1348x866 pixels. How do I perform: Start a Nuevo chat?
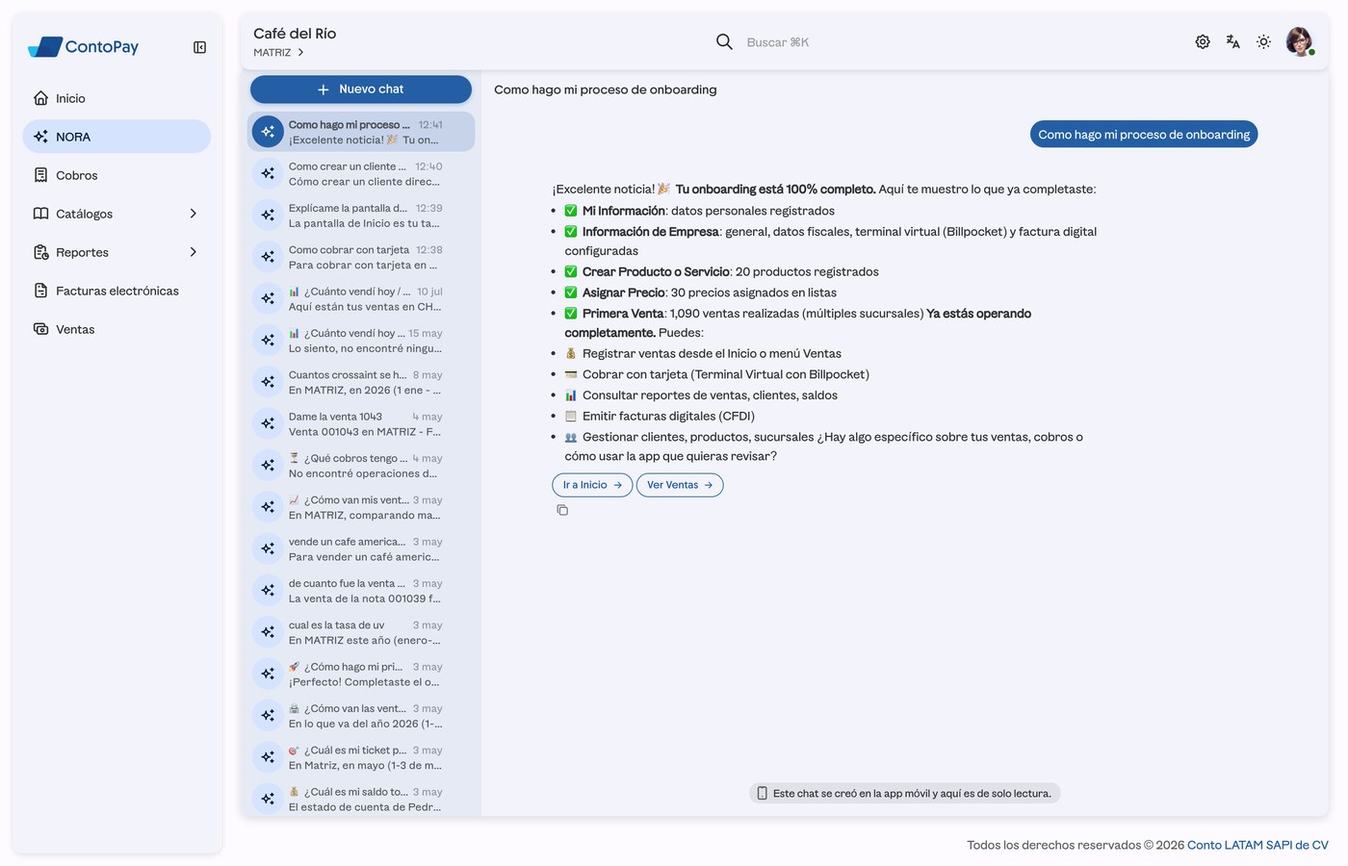click(361, 89)
